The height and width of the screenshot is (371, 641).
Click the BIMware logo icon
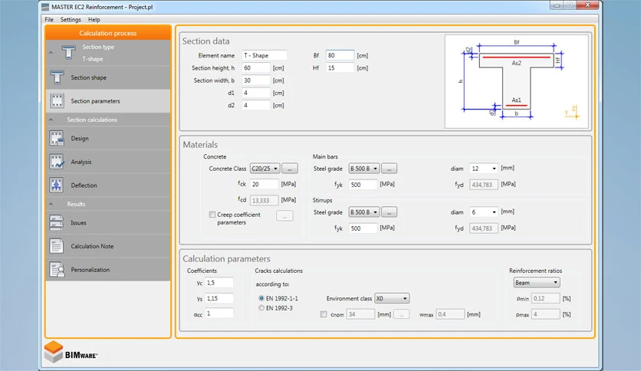54,352
